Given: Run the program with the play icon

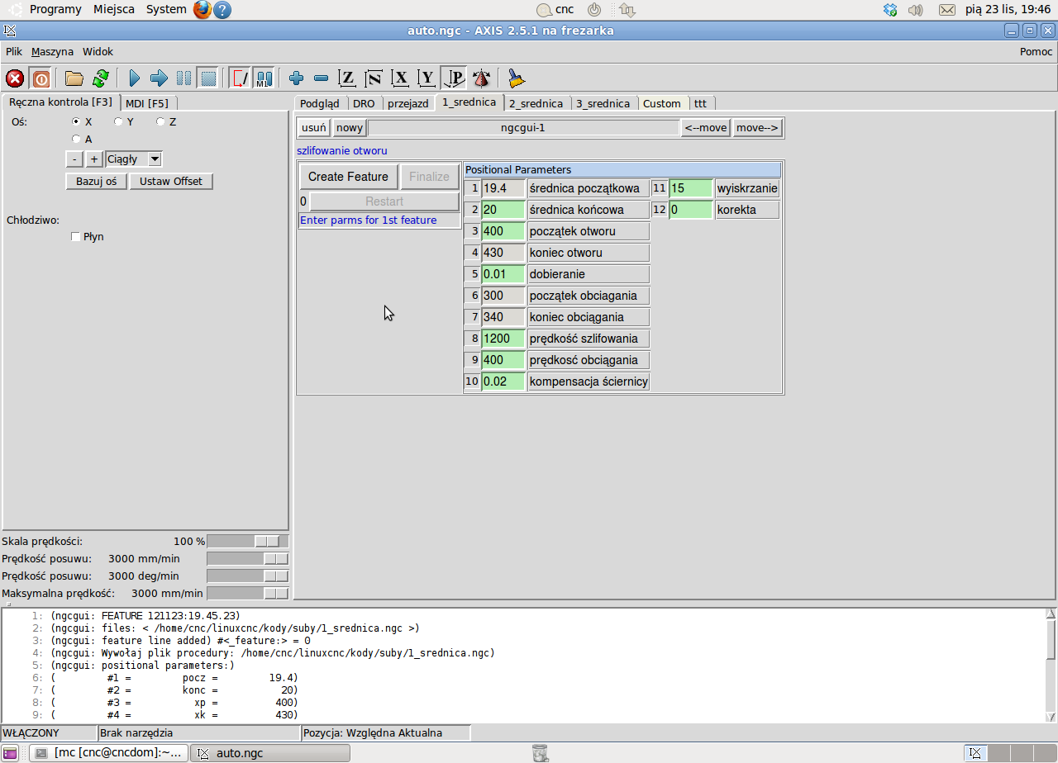Looking at the screenshot, I should [x=135, y=78].
